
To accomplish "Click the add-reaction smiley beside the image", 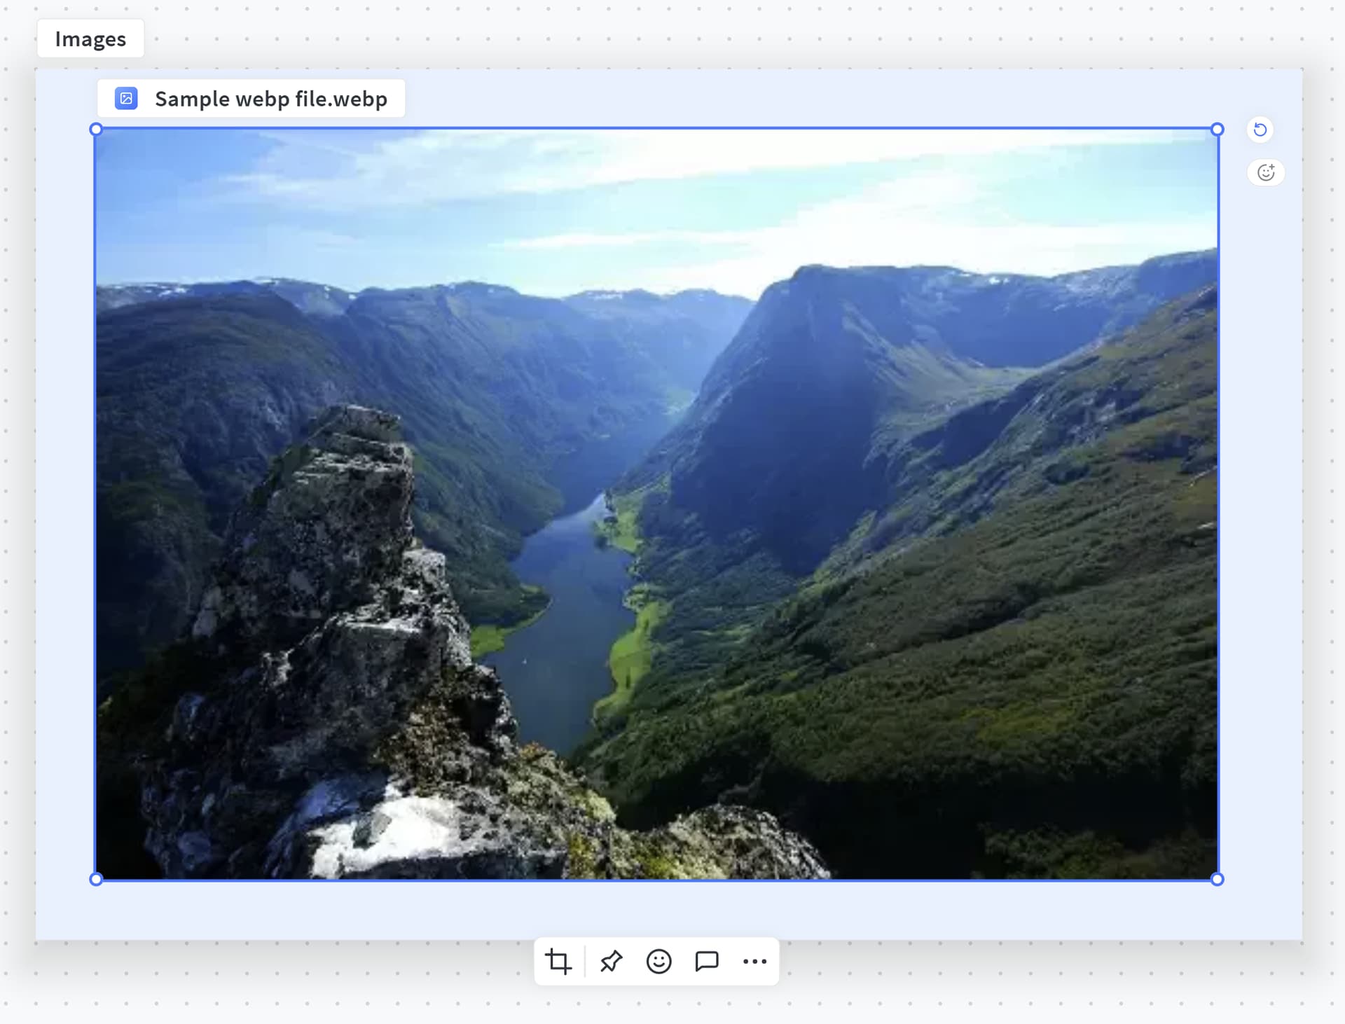I will 1265,172.
